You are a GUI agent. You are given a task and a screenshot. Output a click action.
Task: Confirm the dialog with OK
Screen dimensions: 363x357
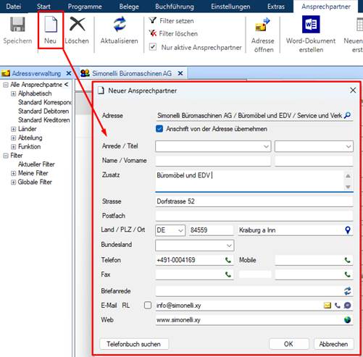point(288,344)
